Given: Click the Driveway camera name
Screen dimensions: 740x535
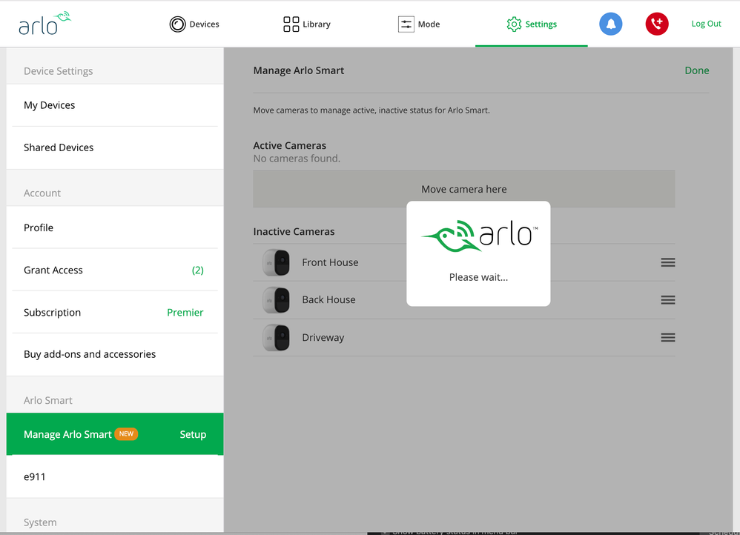Looking at the screenshot, I should [323, 338].
